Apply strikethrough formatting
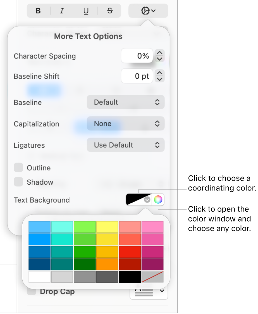 tap(109, 11)
